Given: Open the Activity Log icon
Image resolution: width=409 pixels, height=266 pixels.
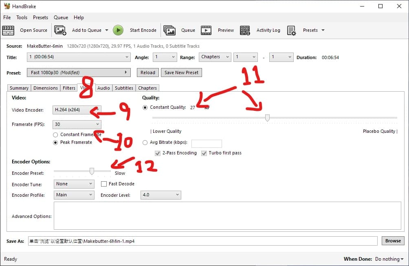Looking at the screenshot, I should pos(245,30).
